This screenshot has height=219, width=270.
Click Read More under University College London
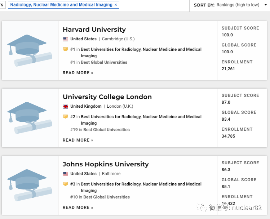(x=78, y=140)
